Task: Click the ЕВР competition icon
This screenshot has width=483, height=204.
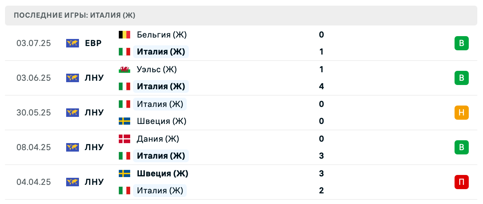Action: coord(73,43)
